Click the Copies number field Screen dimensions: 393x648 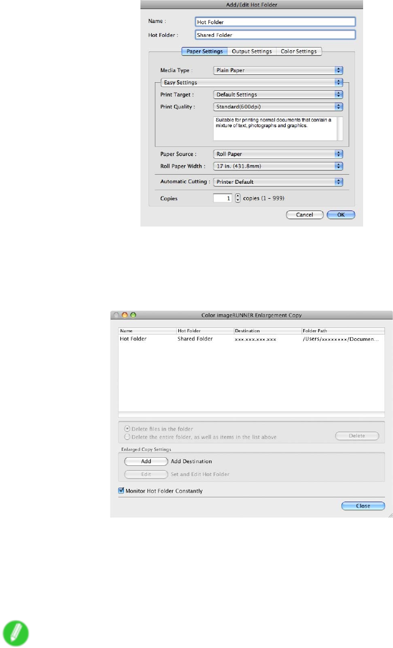(223, 198)
